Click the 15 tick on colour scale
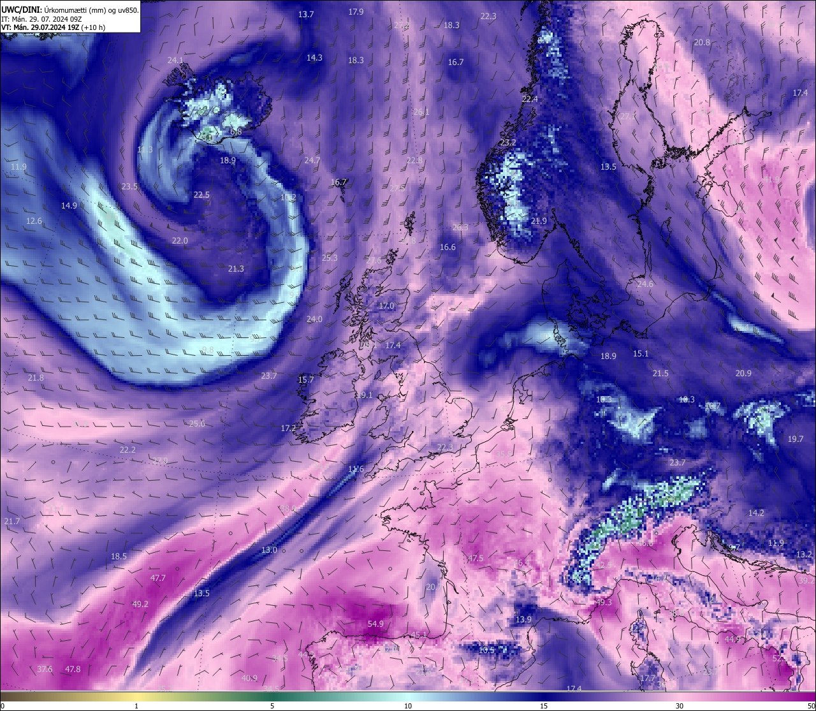The height and width of the screenshot is (711, 816). tap(544, 706)
